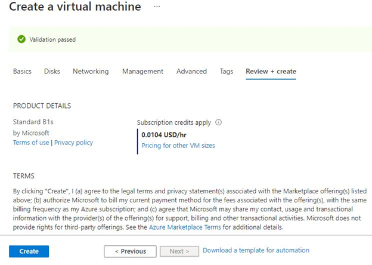The width and height of the screenshot is (372, 265).
Task: Go back with the Previous button
Action: pos(129,251)
